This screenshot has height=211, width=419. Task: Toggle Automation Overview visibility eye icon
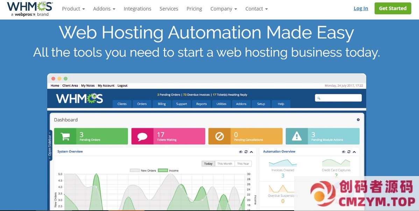pyautogui.click(x=343, y=152)
